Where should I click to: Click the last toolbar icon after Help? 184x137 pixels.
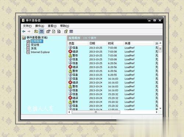point(71,32)
